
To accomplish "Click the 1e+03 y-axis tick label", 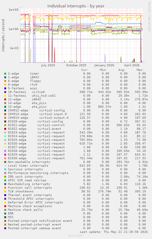I will click(13, 10).
